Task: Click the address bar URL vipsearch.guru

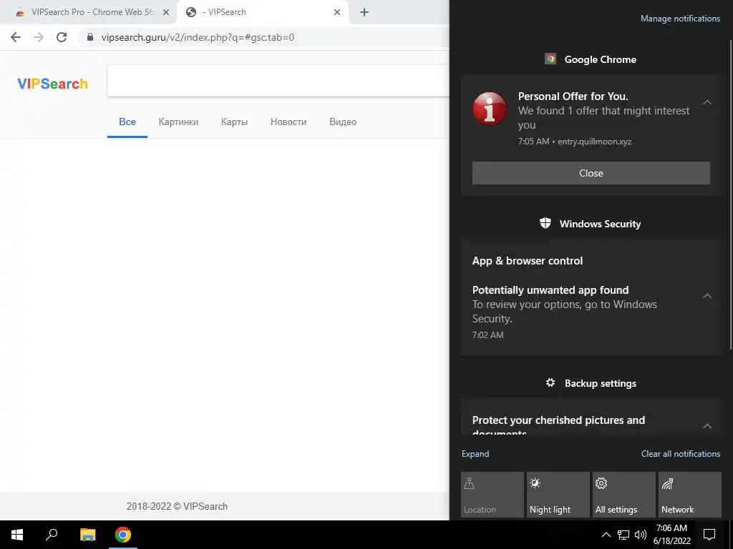Action: [198, 37]
